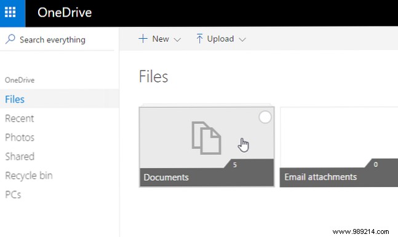Open Recycle bin in the sidebar

29,176
